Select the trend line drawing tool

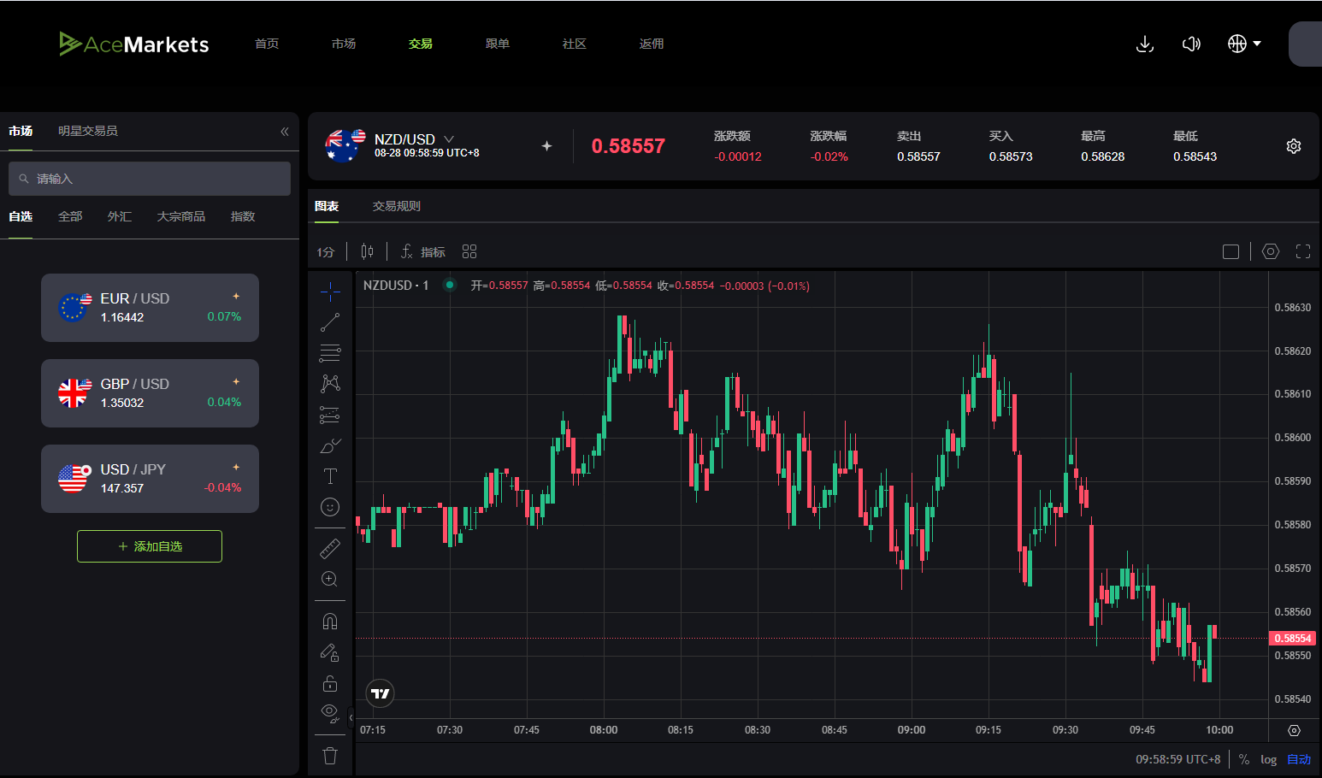click(x=330, y=322)
